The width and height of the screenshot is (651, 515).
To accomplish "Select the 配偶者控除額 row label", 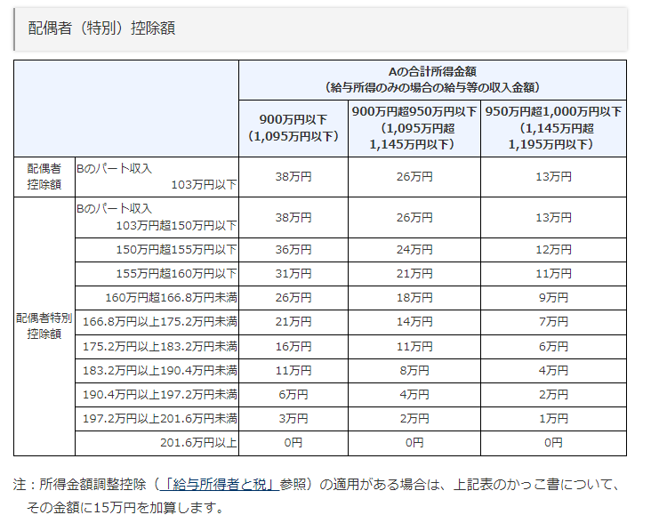I will (44, 176).
